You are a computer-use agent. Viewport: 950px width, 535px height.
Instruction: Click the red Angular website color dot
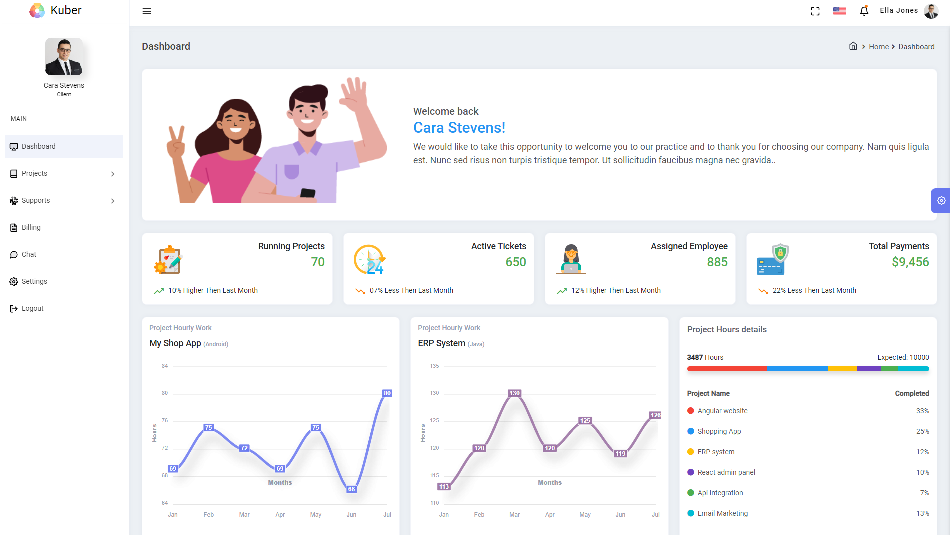(x=691, y=411)
